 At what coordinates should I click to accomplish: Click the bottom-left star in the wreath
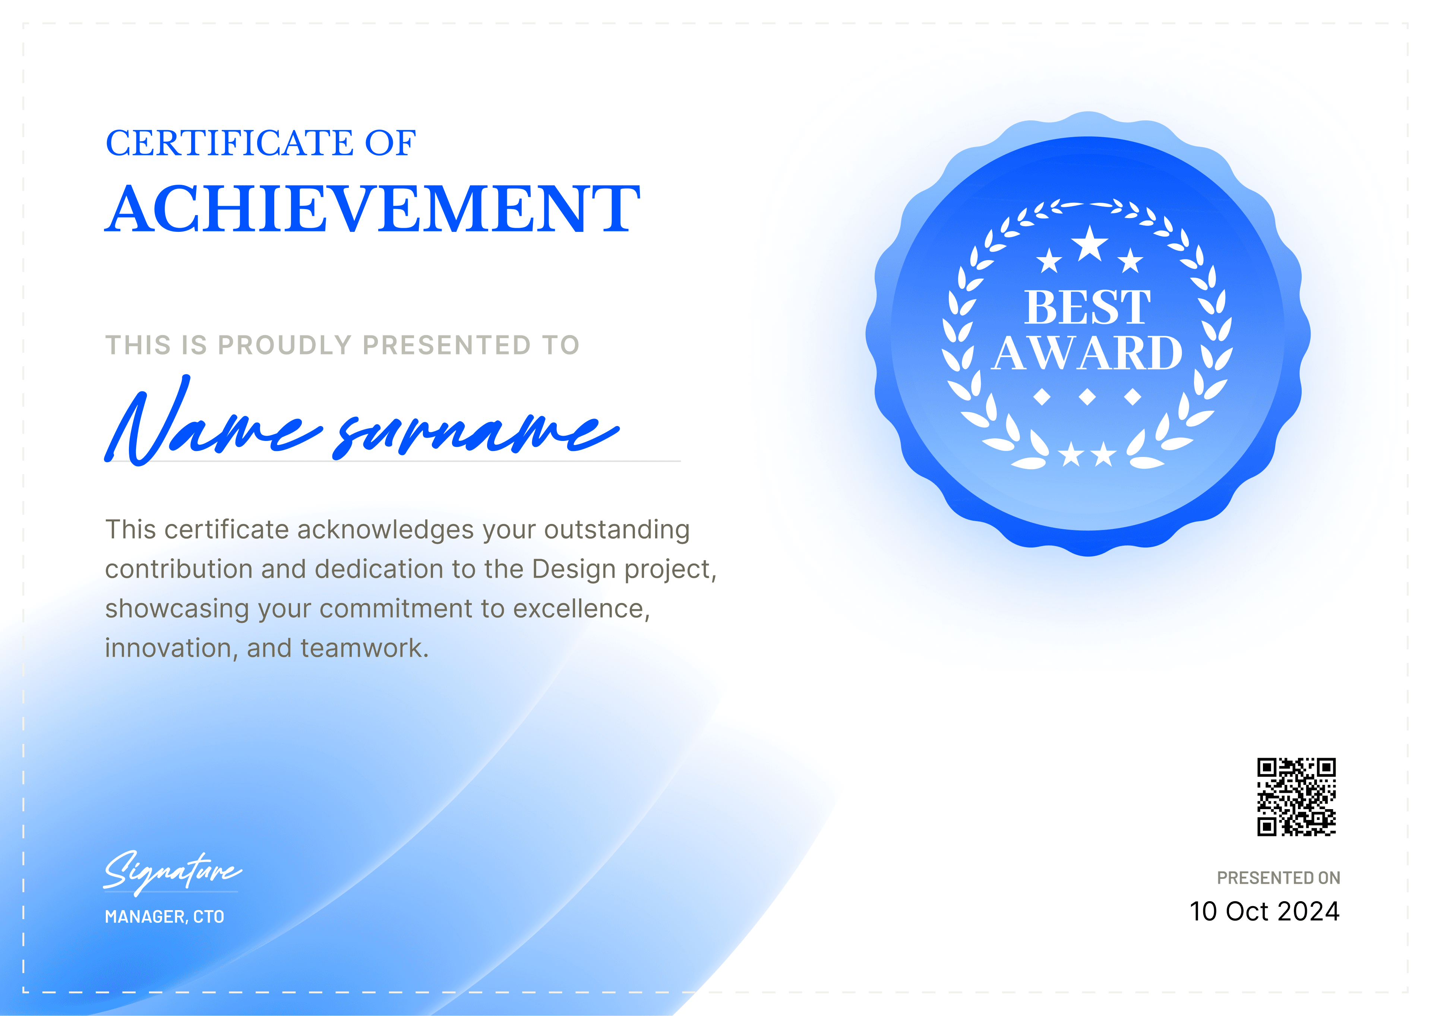point(1072,455)
